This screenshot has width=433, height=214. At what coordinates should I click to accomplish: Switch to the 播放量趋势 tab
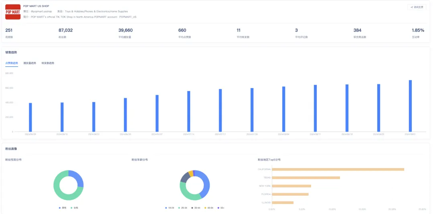pyautogui.click(x=30, y=63)
